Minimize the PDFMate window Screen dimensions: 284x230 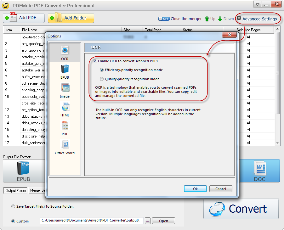click(266, 4)
